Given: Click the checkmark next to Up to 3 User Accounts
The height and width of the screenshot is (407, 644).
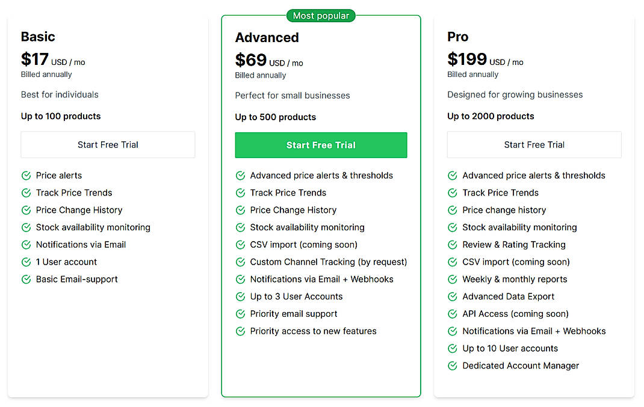Looking at the screenshot, I should tap(240, 296).
